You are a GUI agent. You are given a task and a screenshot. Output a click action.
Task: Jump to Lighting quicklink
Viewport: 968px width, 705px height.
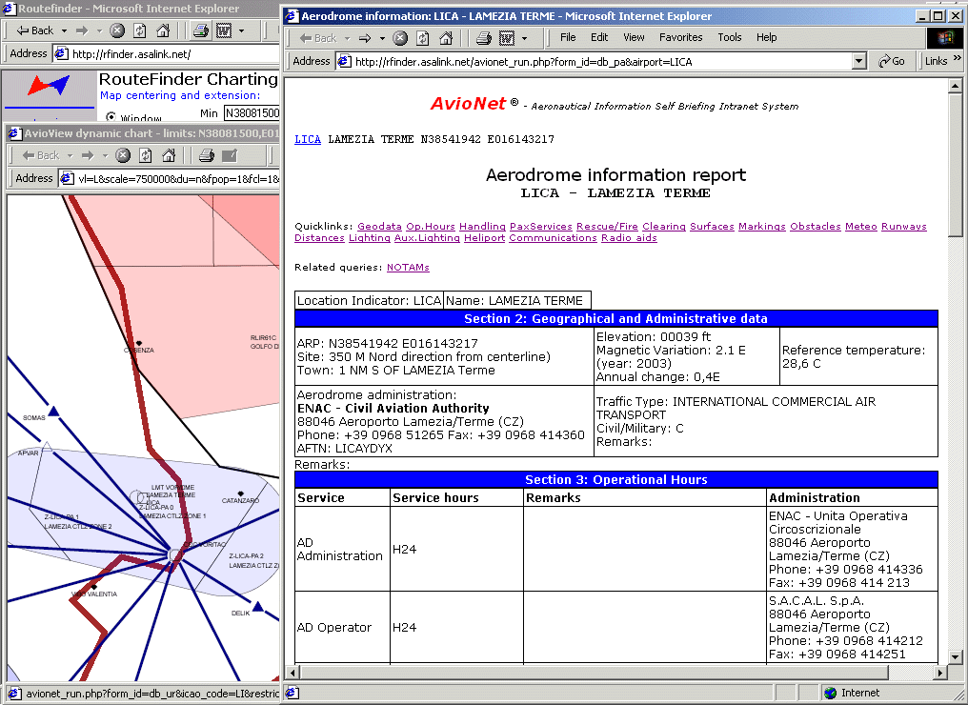pos(369,237)
